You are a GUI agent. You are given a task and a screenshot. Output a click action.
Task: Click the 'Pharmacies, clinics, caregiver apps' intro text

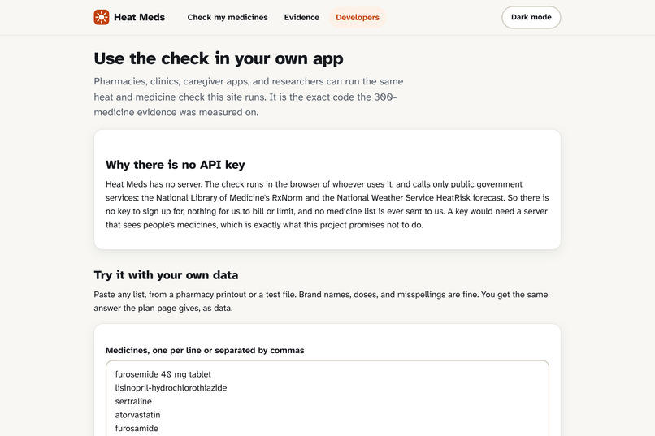pyautogui.click(x=249, y=97)
